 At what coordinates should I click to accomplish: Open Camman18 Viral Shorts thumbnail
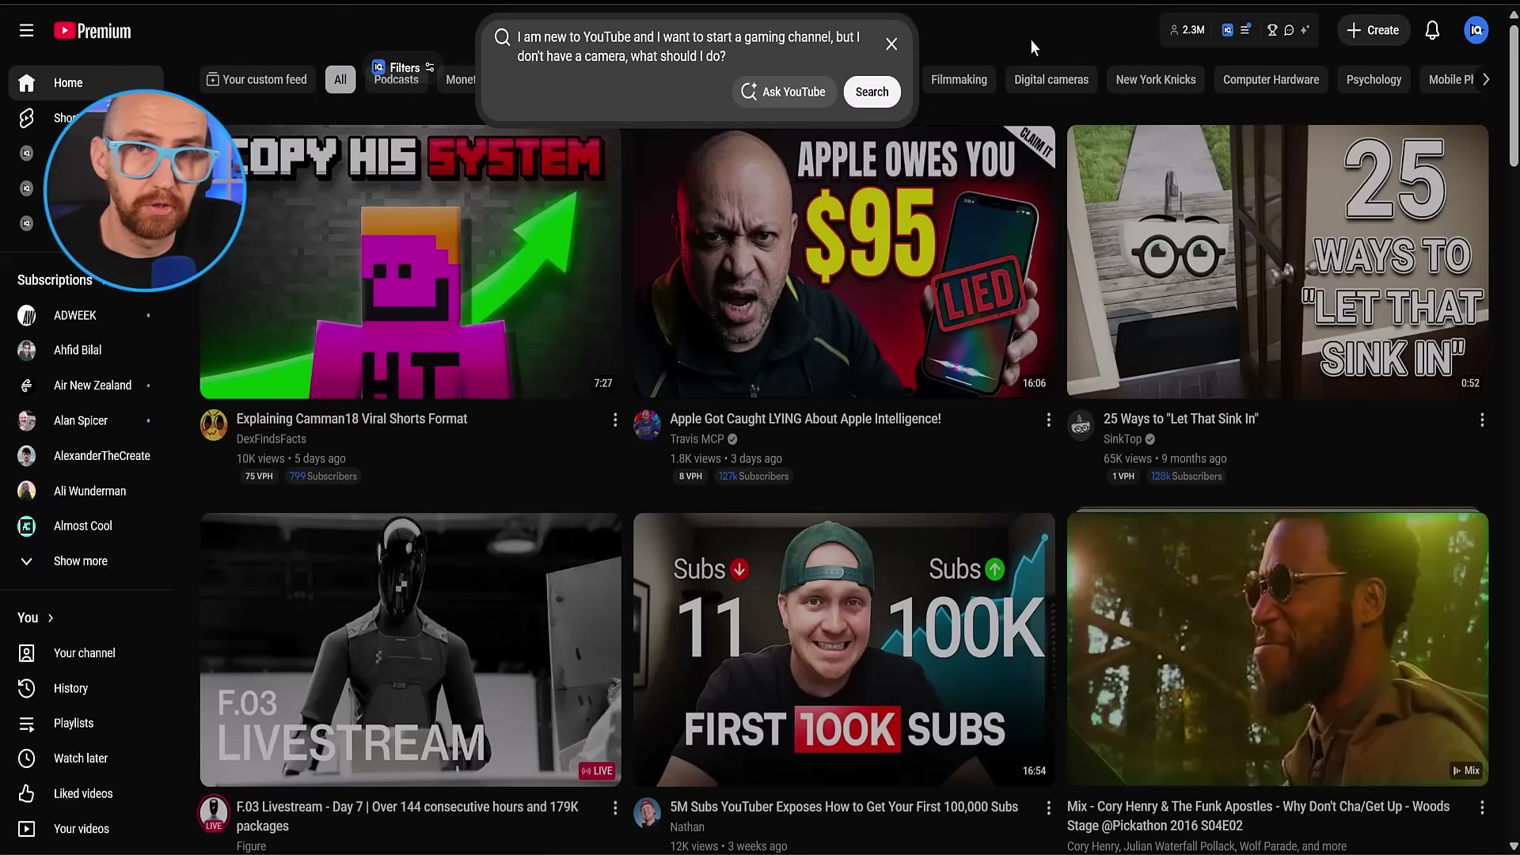(x=410, y=261)
